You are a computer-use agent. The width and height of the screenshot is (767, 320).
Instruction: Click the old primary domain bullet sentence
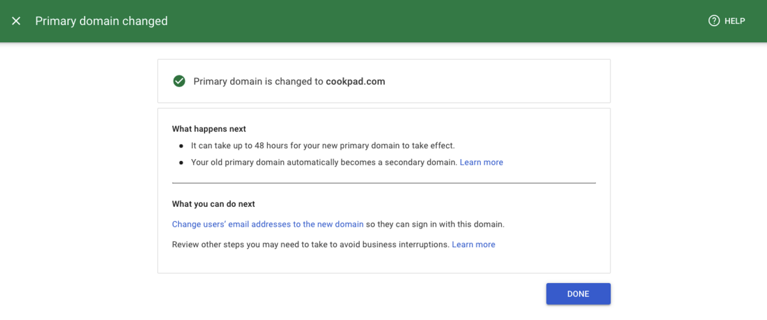324,162
